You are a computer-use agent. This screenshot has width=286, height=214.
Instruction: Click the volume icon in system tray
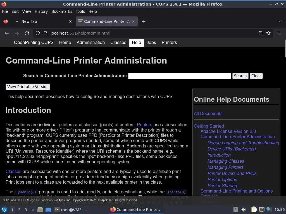coord(244,210)
